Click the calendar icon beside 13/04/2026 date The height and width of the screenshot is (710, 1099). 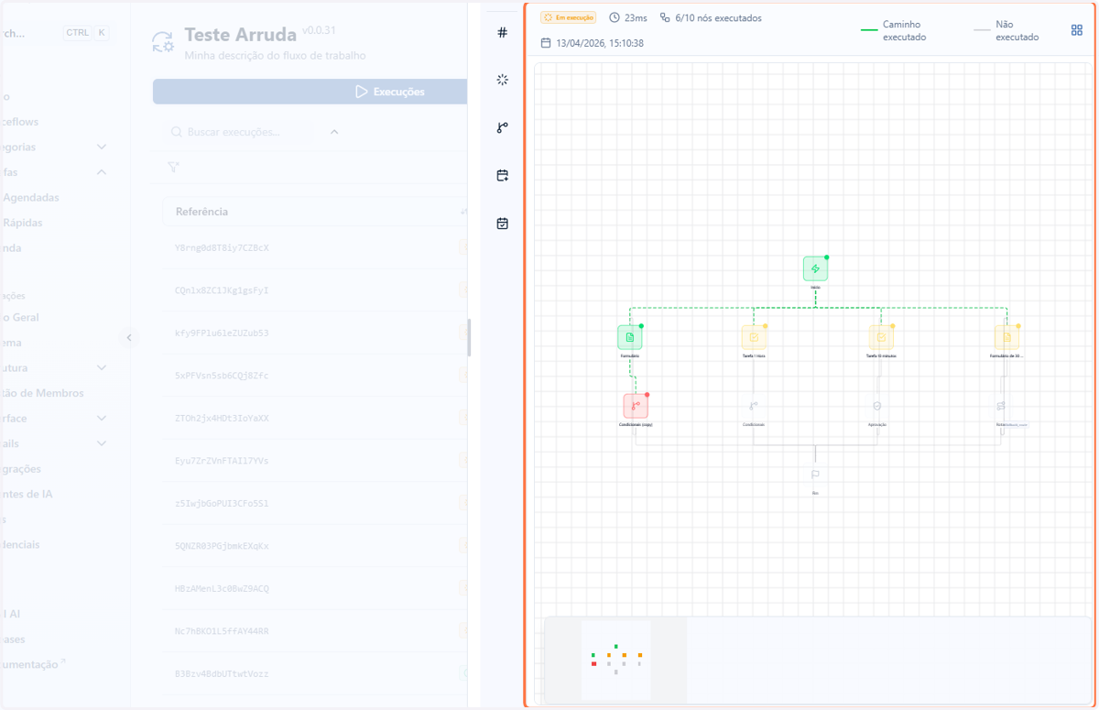click(x=546, y=43)
